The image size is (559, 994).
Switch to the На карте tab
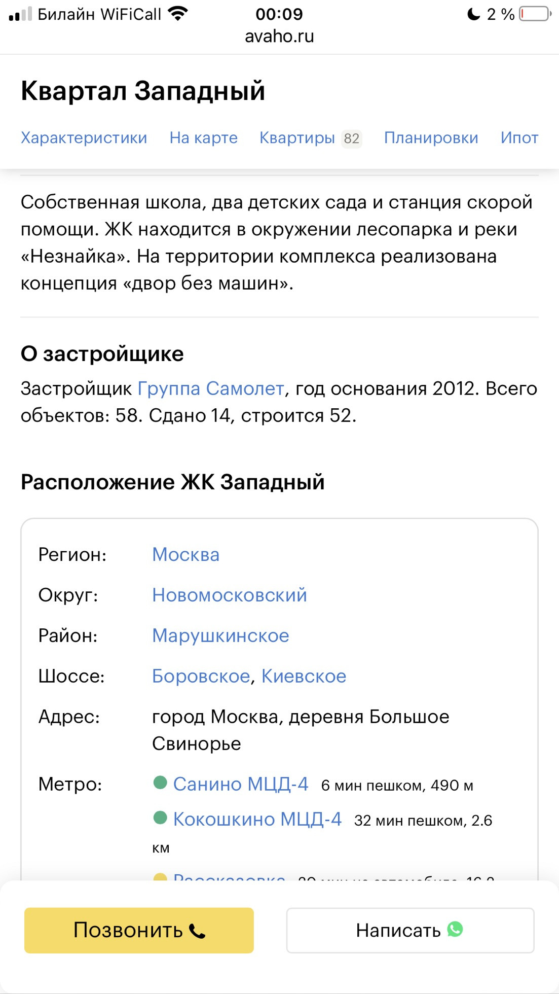point(203,138)
